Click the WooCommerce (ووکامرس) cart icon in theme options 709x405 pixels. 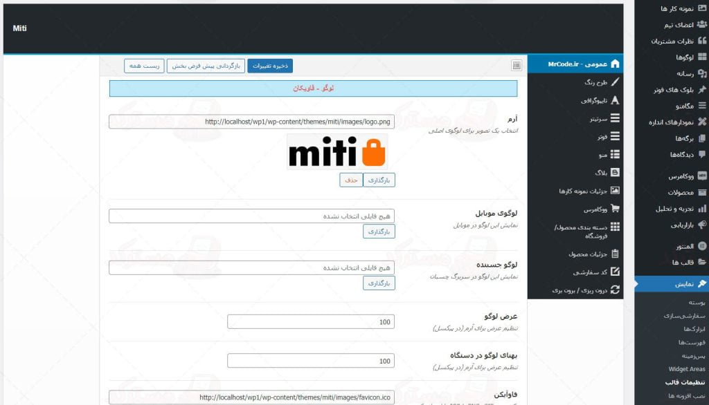pyautogui.click(x=615, y=209)
